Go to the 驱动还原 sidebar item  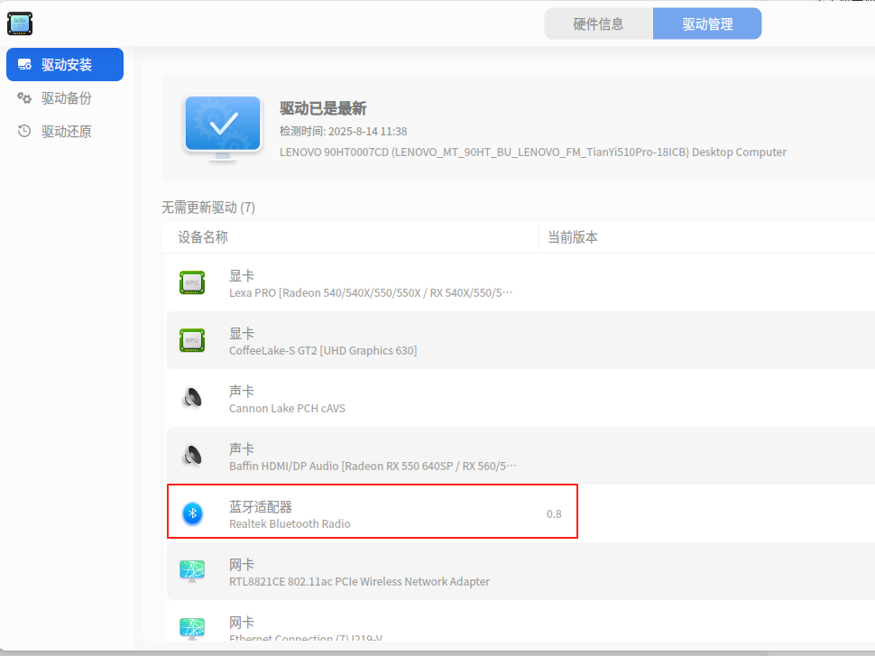tap(65, 131)
